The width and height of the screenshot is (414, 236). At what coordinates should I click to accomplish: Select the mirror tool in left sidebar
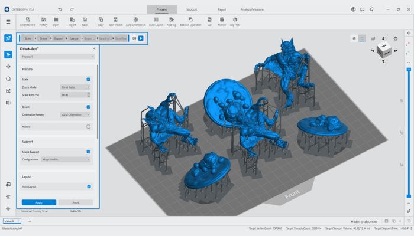8,103
